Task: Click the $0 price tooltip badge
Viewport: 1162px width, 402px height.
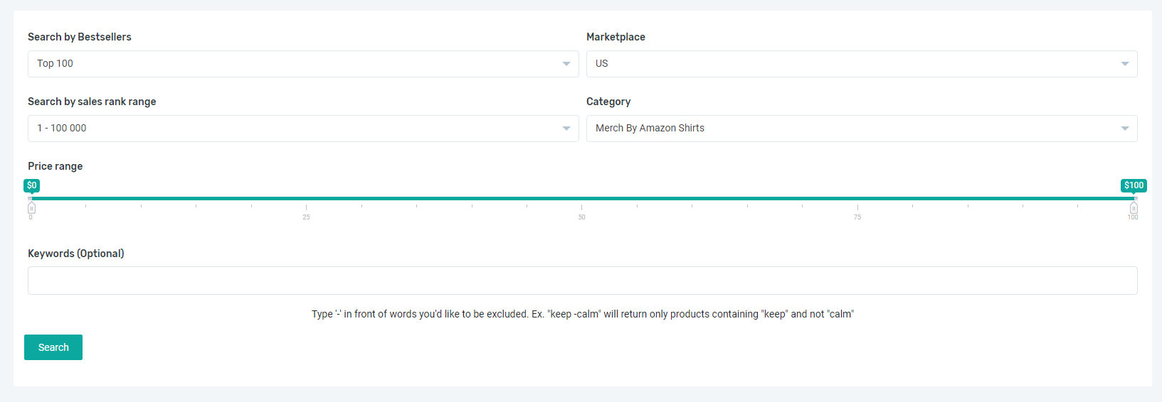Action: coord(31,185)
